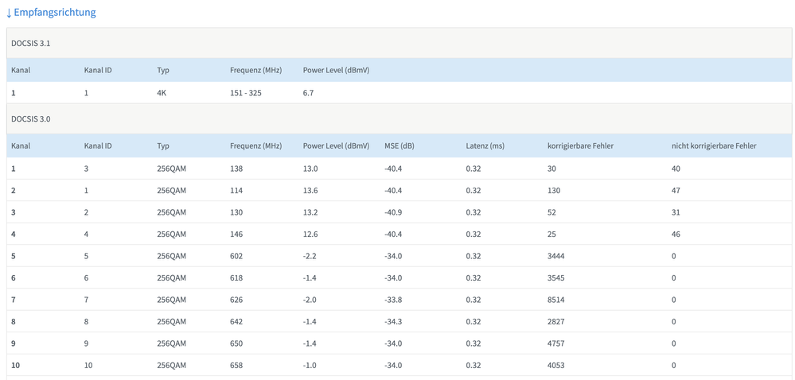Click the 4757 correctable errors cell
Image resolution: width=795 pixels, height=380 pixels.
(556, 343)
